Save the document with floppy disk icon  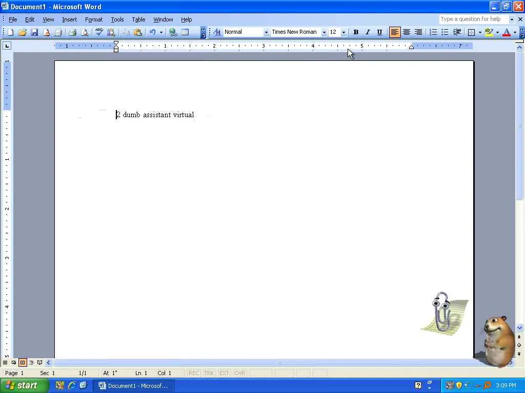(x=34, y=32)
